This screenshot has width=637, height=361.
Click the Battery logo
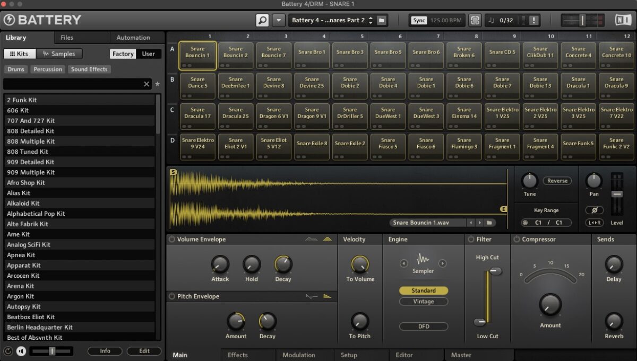tap(42, 20)
